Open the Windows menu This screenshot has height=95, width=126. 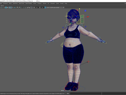click(x=6, y=3)
